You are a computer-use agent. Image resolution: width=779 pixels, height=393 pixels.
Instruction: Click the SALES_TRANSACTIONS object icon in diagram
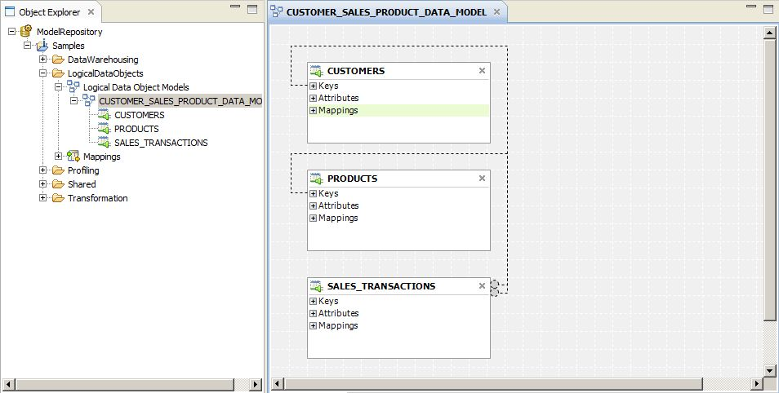(x=317, y=286)
